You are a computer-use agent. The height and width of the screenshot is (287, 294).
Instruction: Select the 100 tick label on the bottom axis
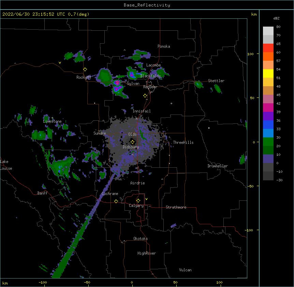point(219,283)
